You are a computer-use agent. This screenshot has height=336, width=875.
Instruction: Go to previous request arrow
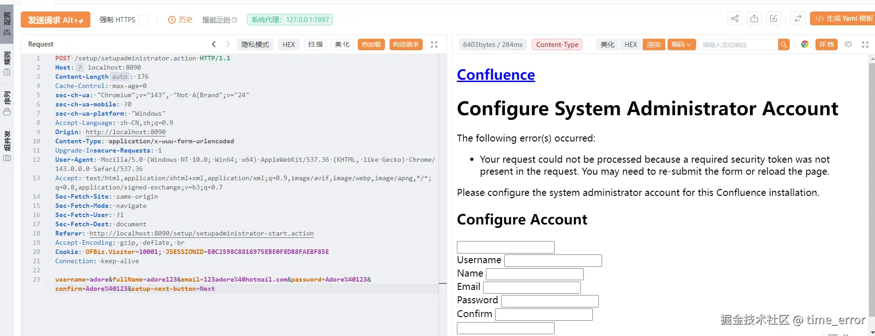tap(213, 44)
